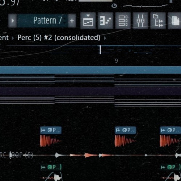Click the first orange waveform clip body
The height and width of the screenshot is (181, 181).
[51, 141]
